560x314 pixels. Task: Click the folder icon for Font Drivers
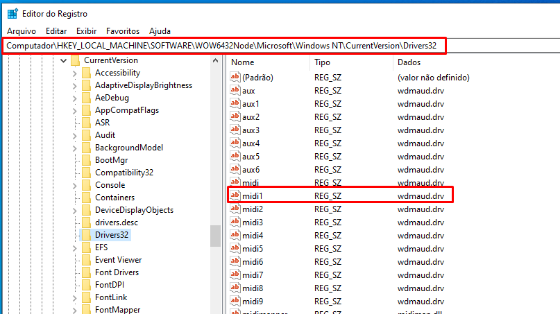(86, 272)
